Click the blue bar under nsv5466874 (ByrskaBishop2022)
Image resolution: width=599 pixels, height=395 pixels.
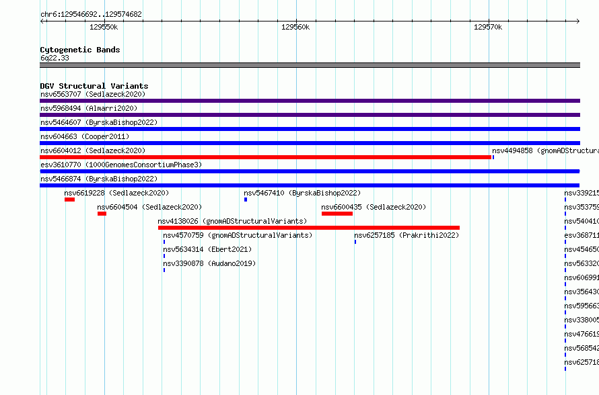point(310,185)
